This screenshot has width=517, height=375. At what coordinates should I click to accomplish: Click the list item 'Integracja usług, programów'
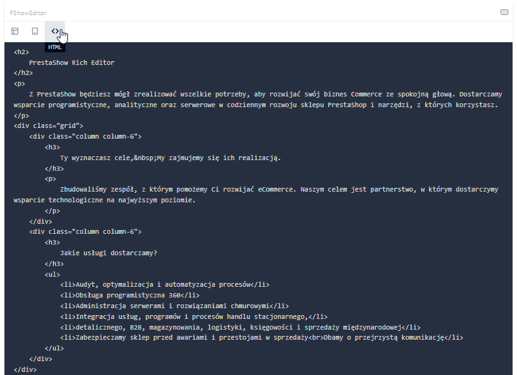pos(193,317)
